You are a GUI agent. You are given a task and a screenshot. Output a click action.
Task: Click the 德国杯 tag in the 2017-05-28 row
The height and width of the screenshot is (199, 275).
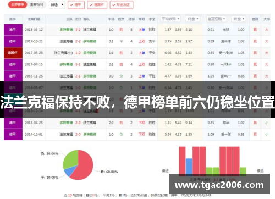pos(13,53)
